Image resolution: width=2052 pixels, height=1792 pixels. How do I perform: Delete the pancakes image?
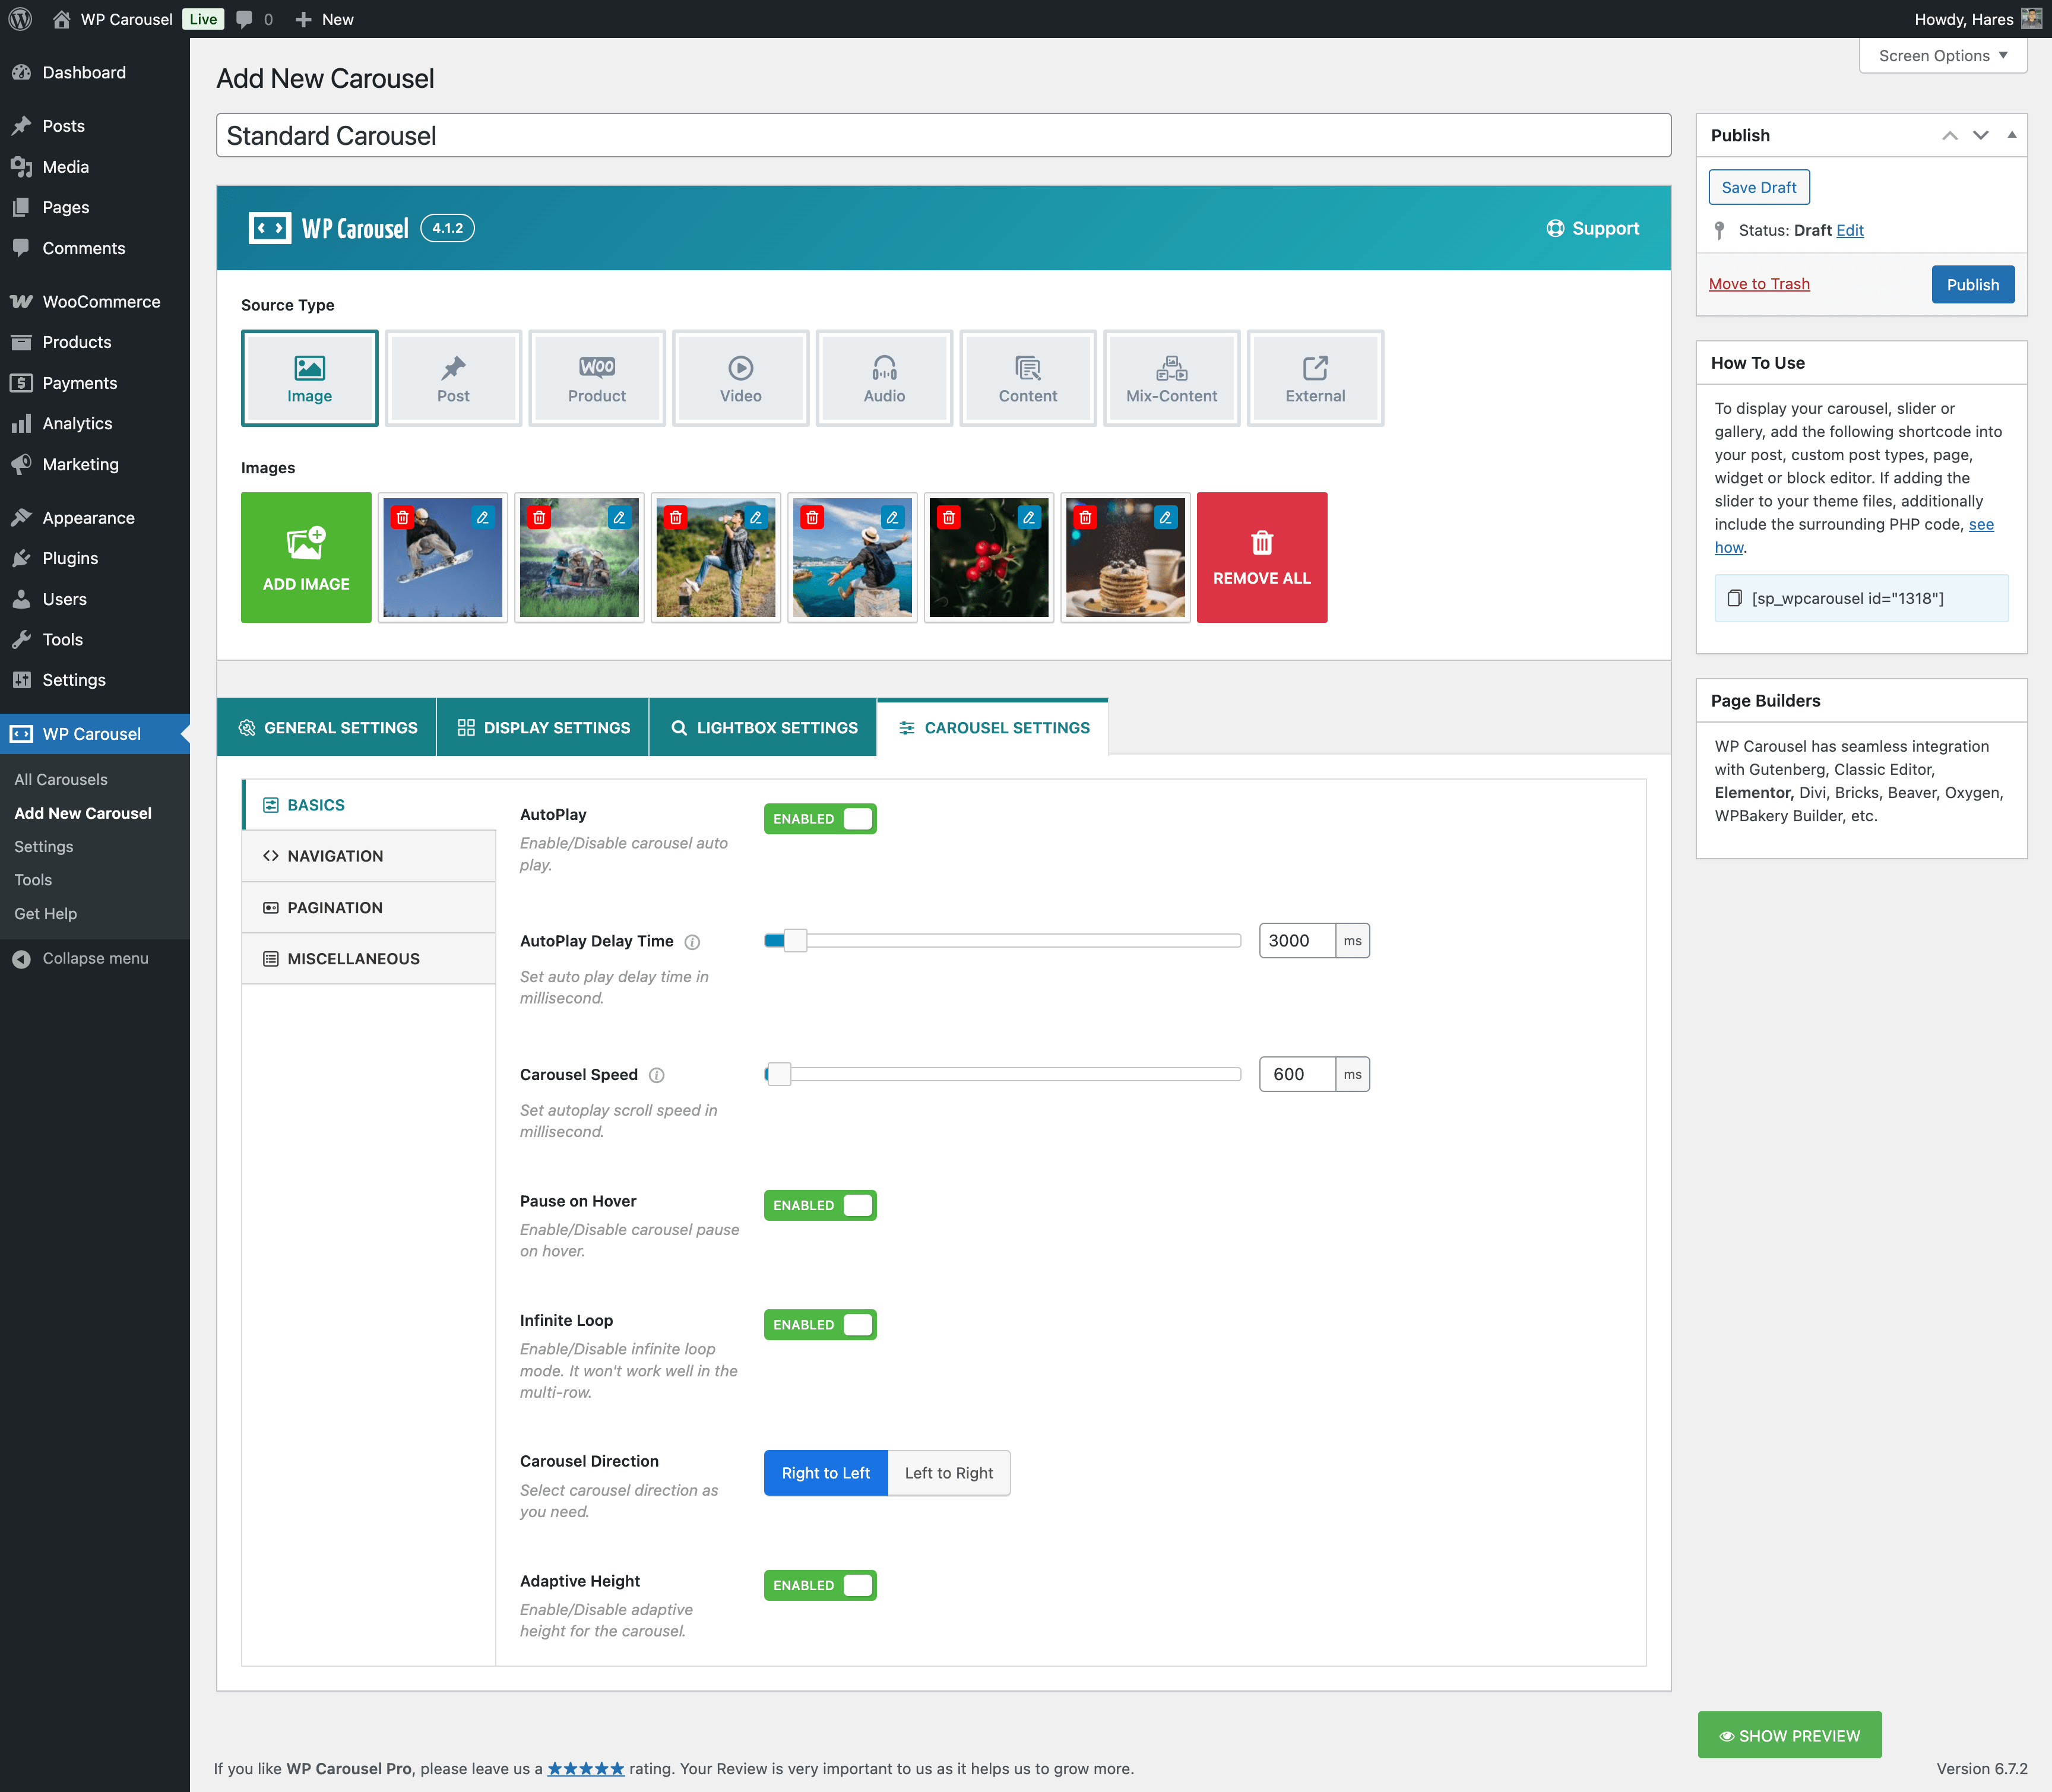(x=1085, y=517)
